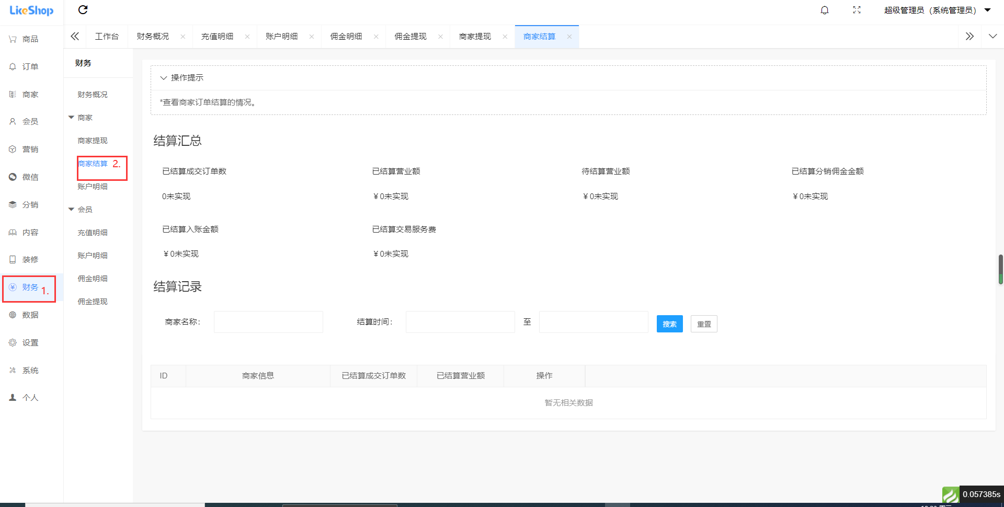Screen dimensions: 1004x507
Task: Open 商家 in the sidebar
Action: point(30,95)
